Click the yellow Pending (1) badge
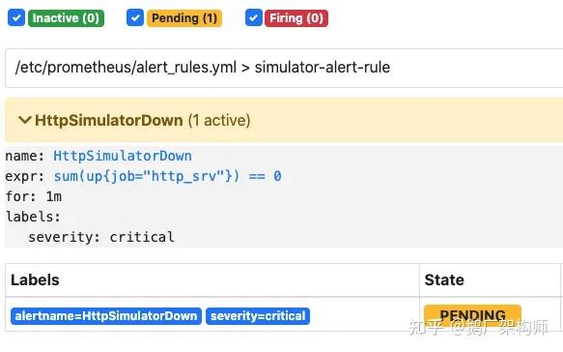Image resolution: width=563 pixels, height=352 pixels. (x=184, y=18)
